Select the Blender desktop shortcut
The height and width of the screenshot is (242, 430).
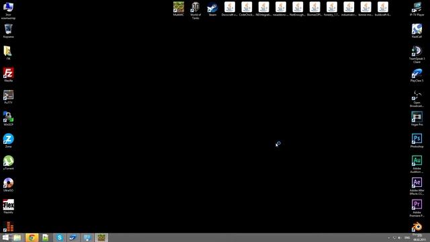(x=417, y=227)
